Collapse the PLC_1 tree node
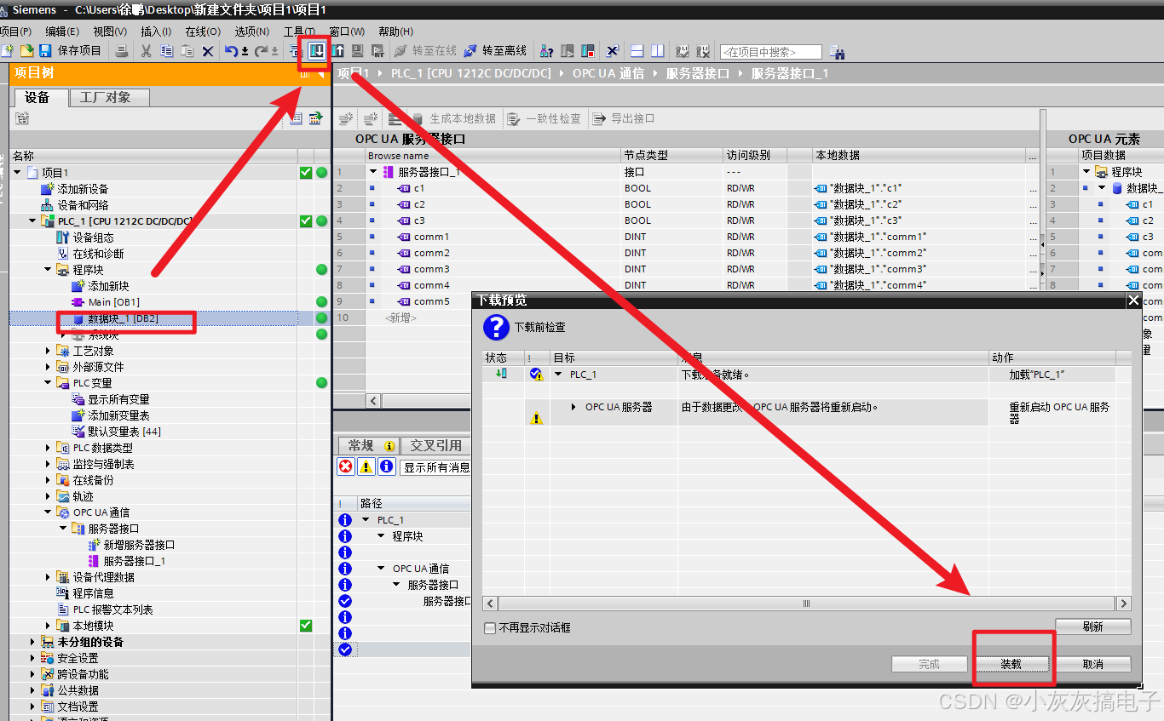1164x721 pixels. pos(32,221)
